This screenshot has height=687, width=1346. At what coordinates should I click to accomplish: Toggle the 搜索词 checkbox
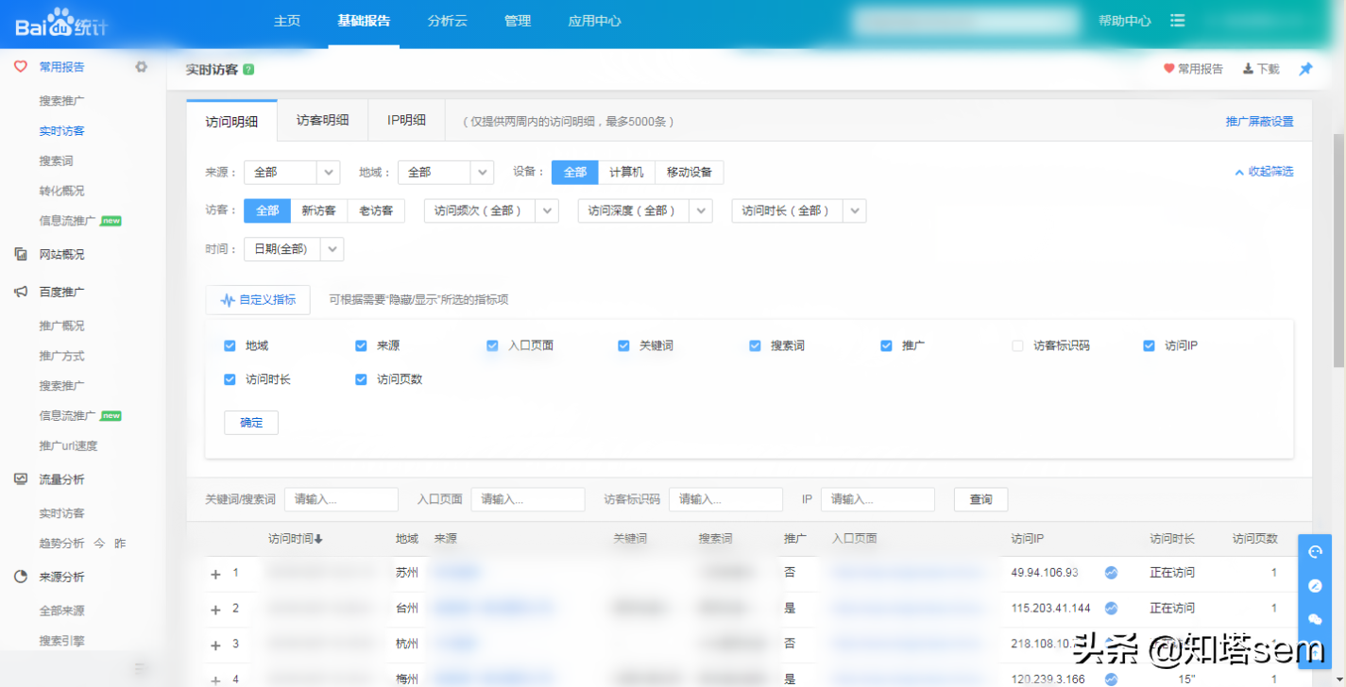point(755,346)
